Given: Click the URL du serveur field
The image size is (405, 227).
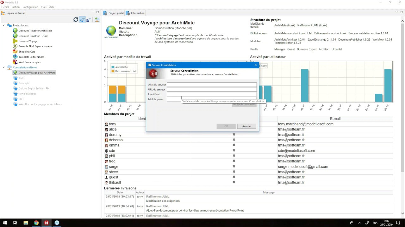Looking at the screenshot, I should (x=212, y=90).
